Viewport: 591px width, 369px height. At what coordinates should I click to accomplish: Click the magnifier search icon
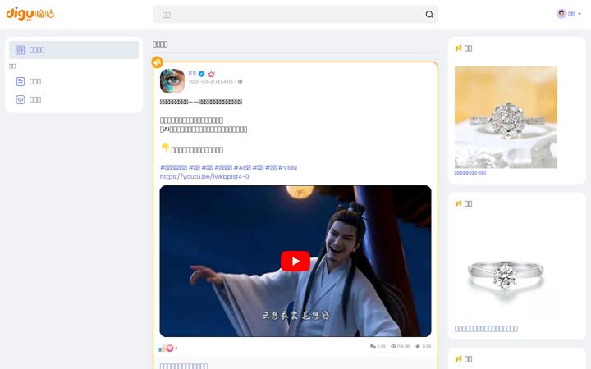click(x=429, y=14)
